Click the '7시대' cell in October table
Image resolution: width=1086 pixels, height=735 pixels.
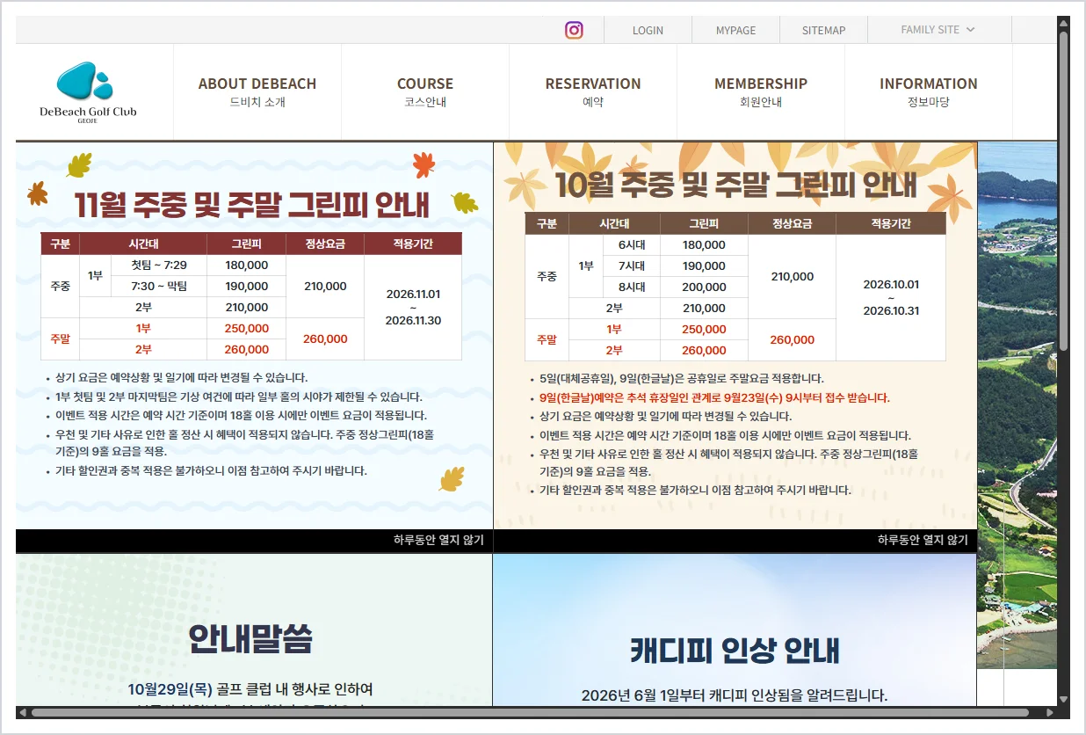coord(632,266)
